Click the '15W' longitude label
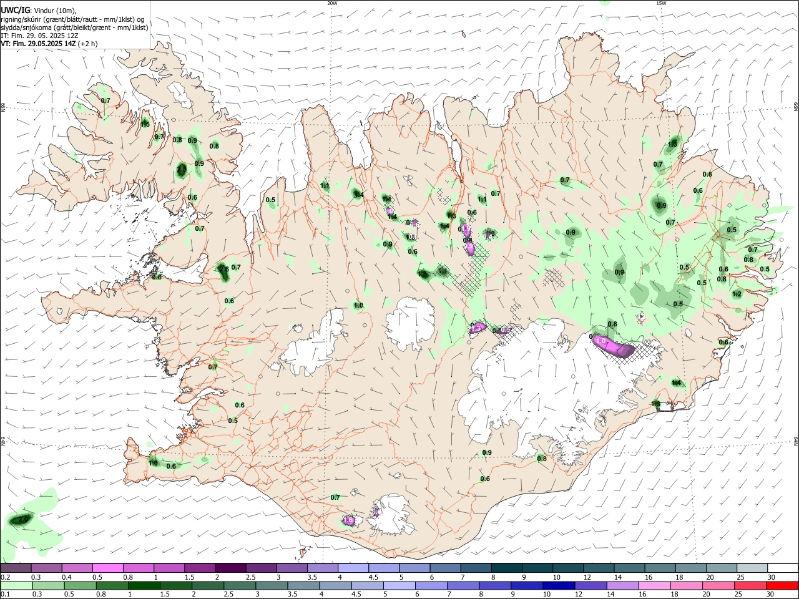This screenshot has width=799, height=599. coord(661,3)
